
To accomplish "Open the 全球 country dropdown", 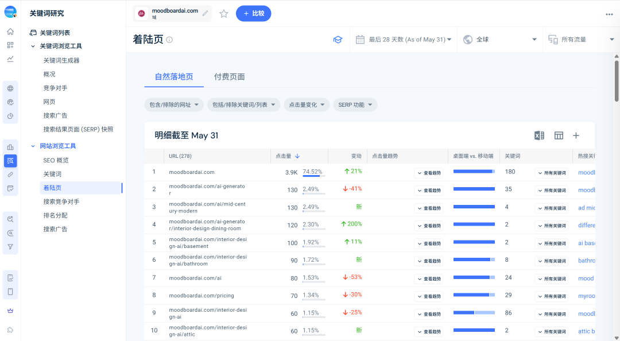I will click(x=500, y=40).
